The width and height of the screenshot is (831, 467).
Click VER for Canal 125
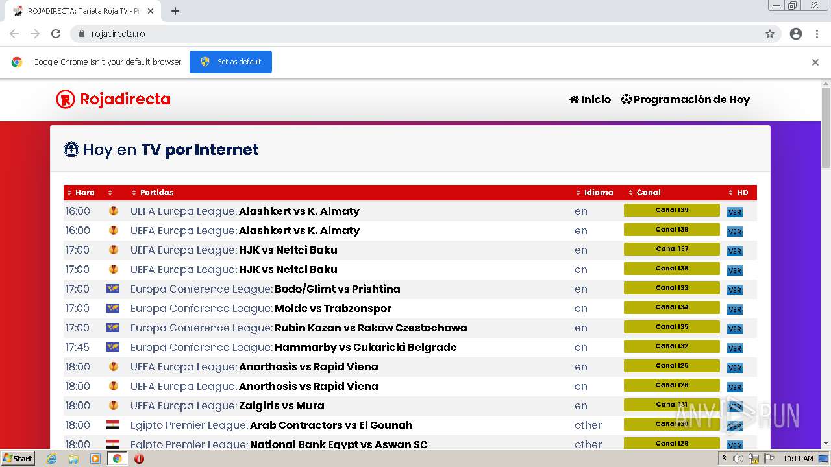point(734,368)
